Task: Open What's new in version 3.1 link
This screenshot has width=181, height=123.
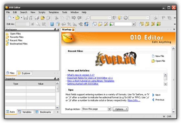Action: pyautogui.click(x=81, y=75)
